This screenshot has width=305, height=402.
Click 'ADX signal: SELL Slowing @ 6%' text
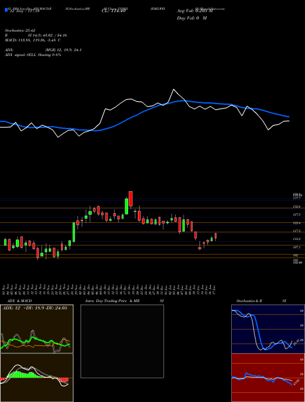click(x=33, y=55)
